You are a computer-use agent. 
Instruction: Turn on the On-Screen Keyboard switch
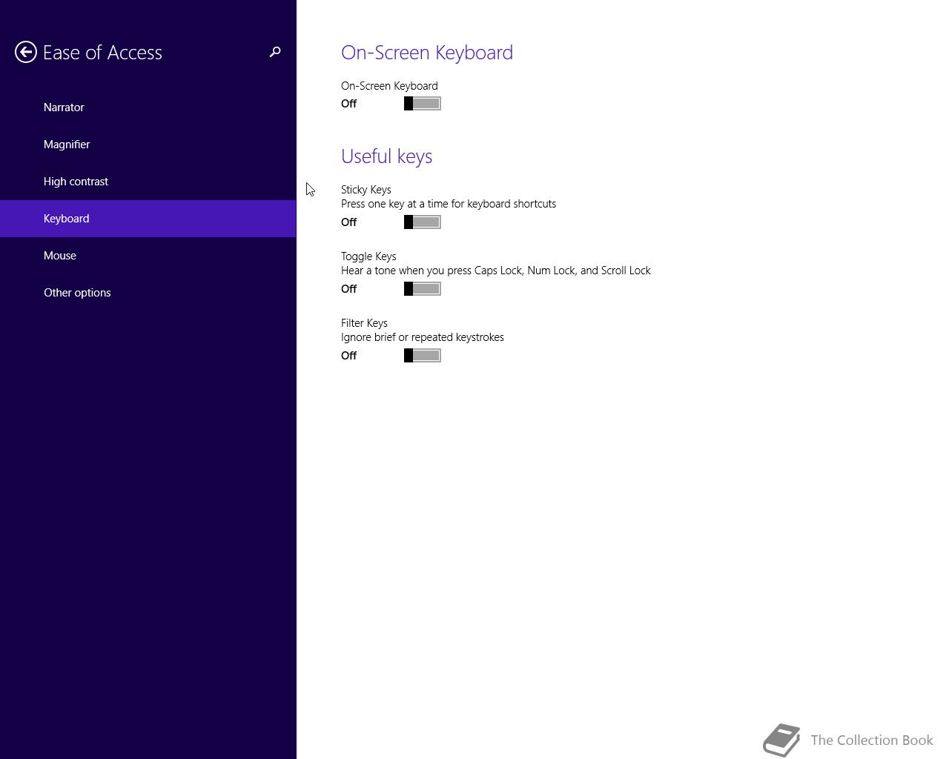(x=423, y=104)
